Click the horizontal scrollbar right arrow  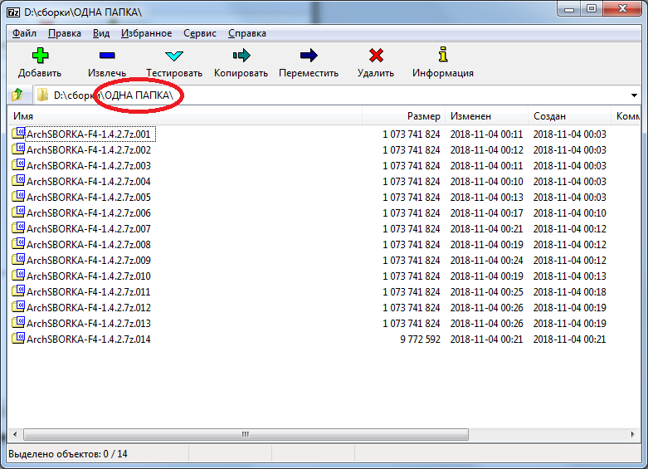pyautogui.click(x=633, y=434)
